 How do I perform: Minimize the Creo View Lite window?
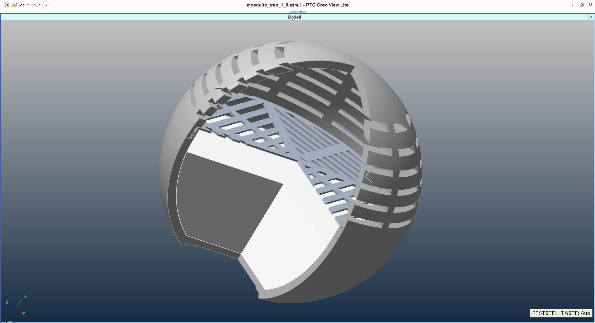tap(574, 5)
